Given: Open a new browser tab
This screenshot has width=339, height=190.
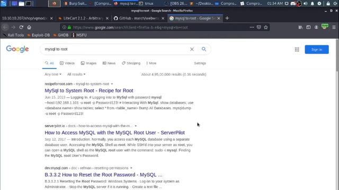Looking at the screenshot, I should 227,18.
